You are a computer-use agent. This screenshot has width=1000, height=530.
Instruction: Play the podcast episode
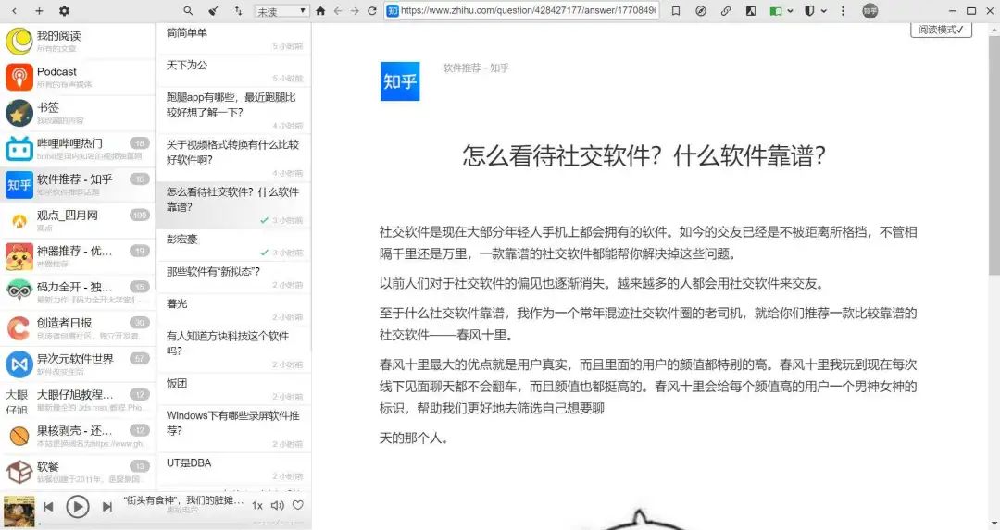pos(78,507)
